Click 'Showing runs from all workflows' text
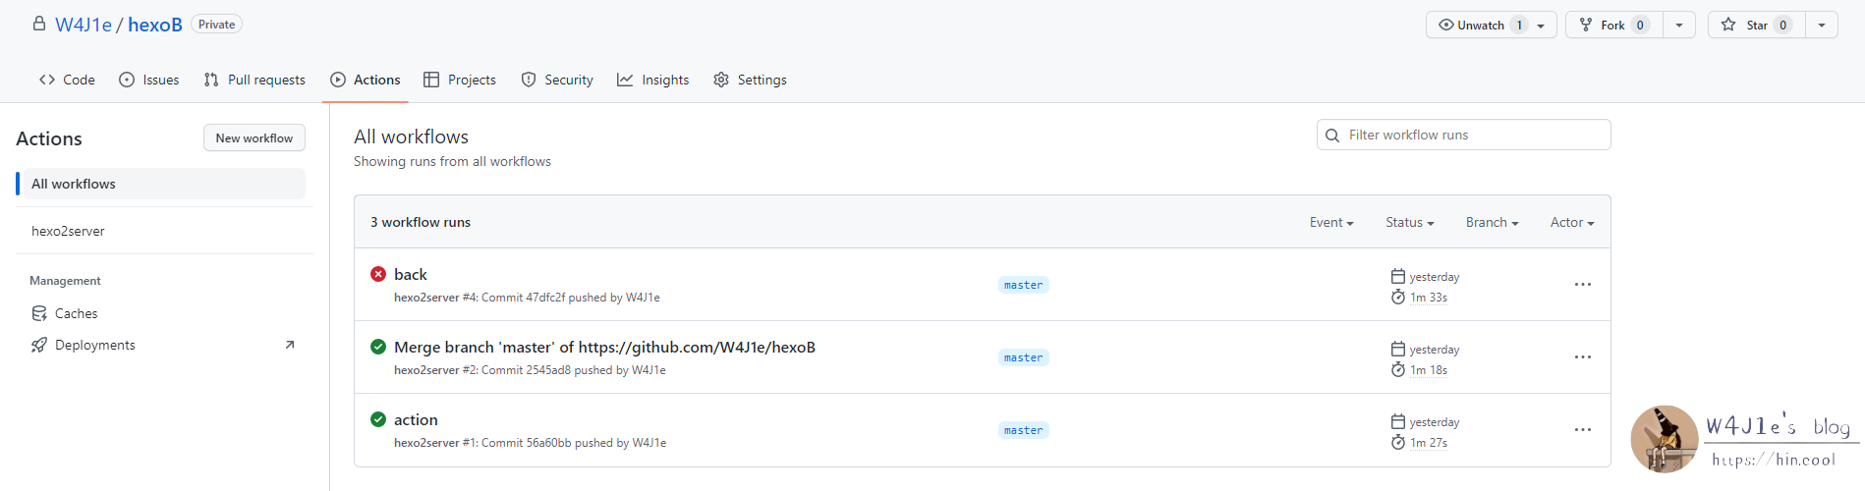The height and width of the screenshot is (491, 1865). (x=452, y=162)
